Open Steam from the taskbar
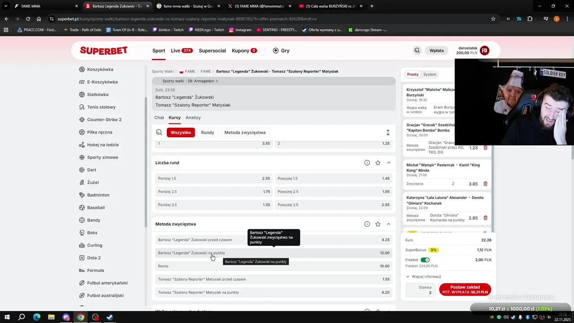Screen dimensions: 574x323 pyautogui.click(x=110, y=317)
